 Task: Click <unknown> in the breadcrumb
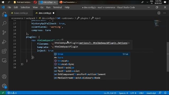(68, 18)
